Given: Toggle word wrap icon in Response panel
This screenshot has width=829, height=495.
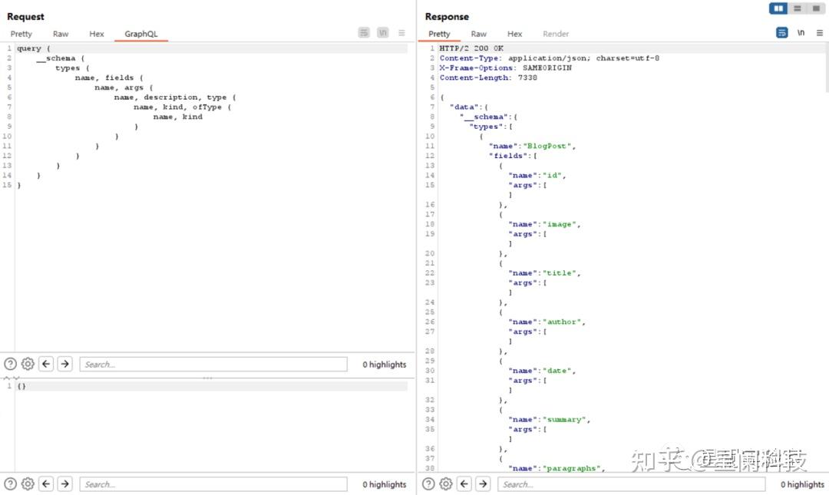Looking at the screenshot, I should [782, 33].
